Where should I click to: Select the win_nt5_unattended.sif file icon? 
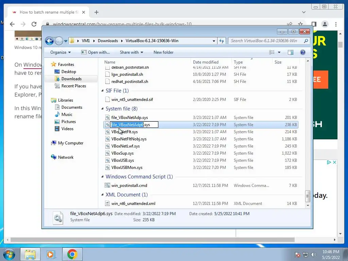[x=107, y=100]
